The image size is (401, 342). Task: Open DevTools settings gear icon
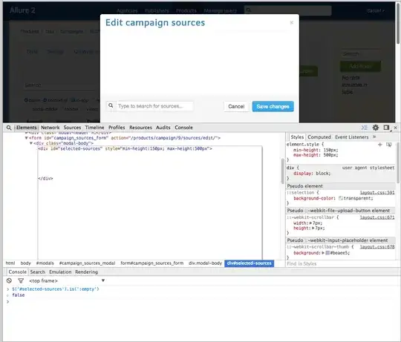pyautogui.click(x=376, y=128)
